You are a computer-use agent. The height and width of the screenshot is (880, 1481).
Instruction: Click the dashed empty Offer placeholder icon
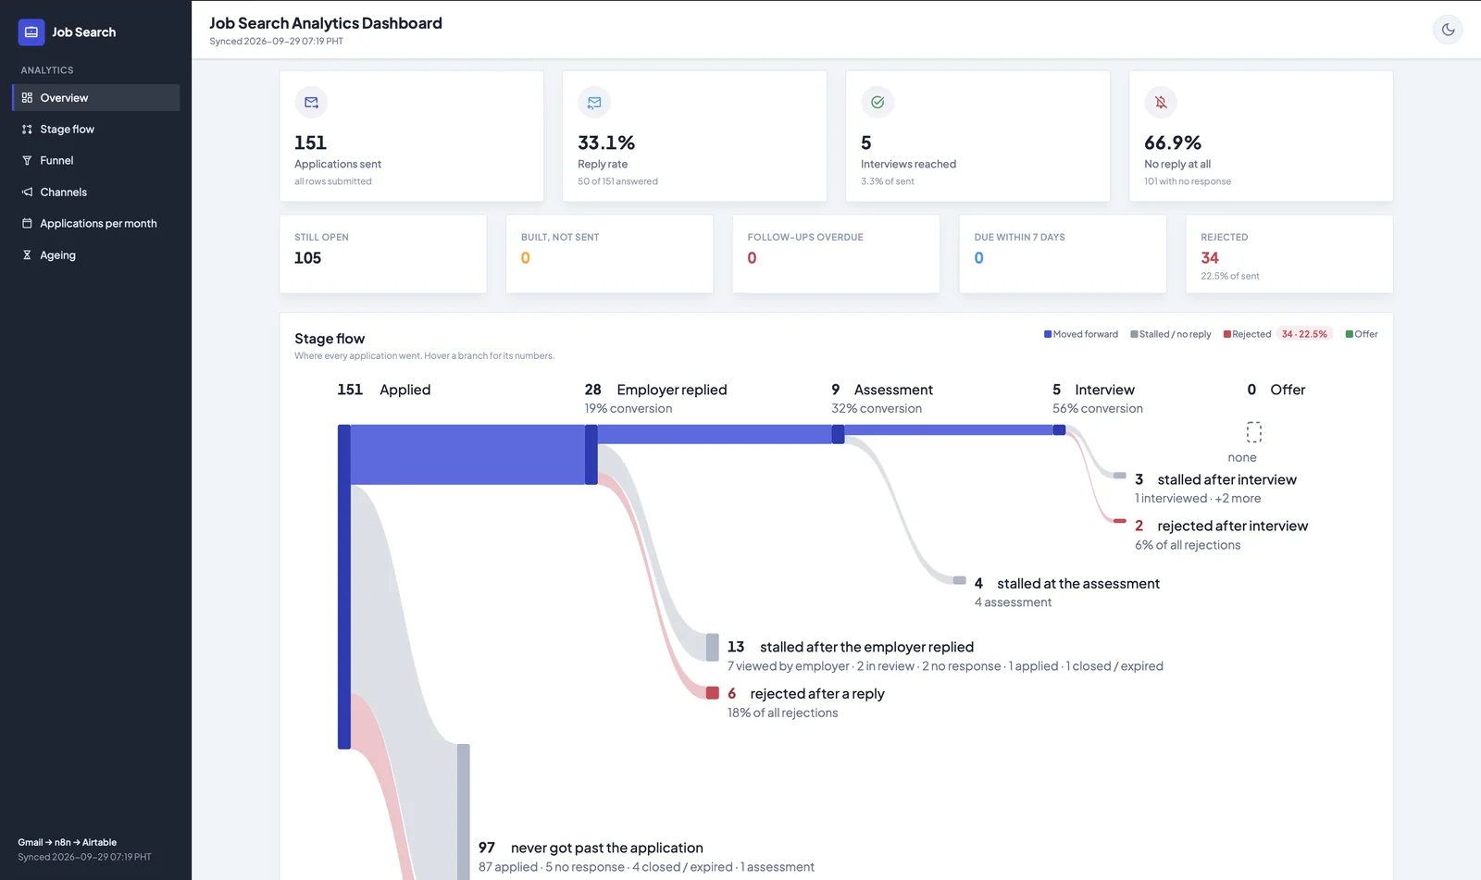(x=1254, y=432)
